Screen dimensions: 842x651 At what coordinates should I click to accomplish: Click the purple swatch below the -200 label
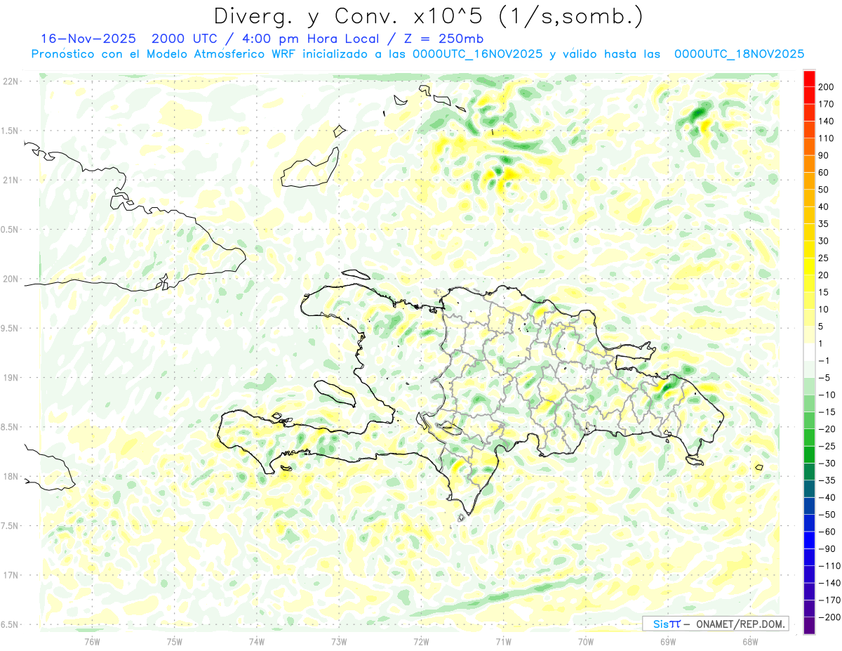(810, 626)
